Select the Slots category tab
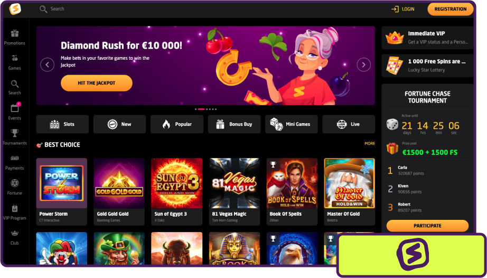This screenshot has height=278, width=487. 62,124
